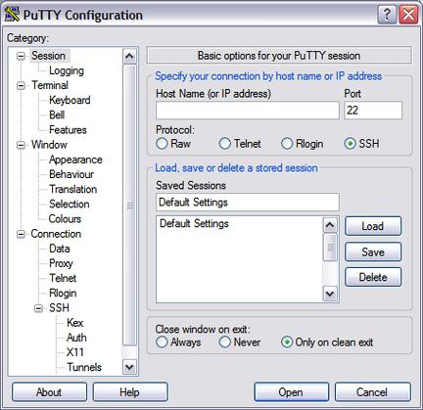Open the Tunnels settings page
This screenshot has width=423, height=410.
84,367
